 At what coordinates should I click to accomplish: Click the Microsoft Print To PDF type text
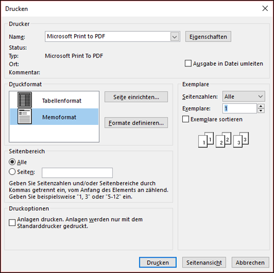point(74,56)
